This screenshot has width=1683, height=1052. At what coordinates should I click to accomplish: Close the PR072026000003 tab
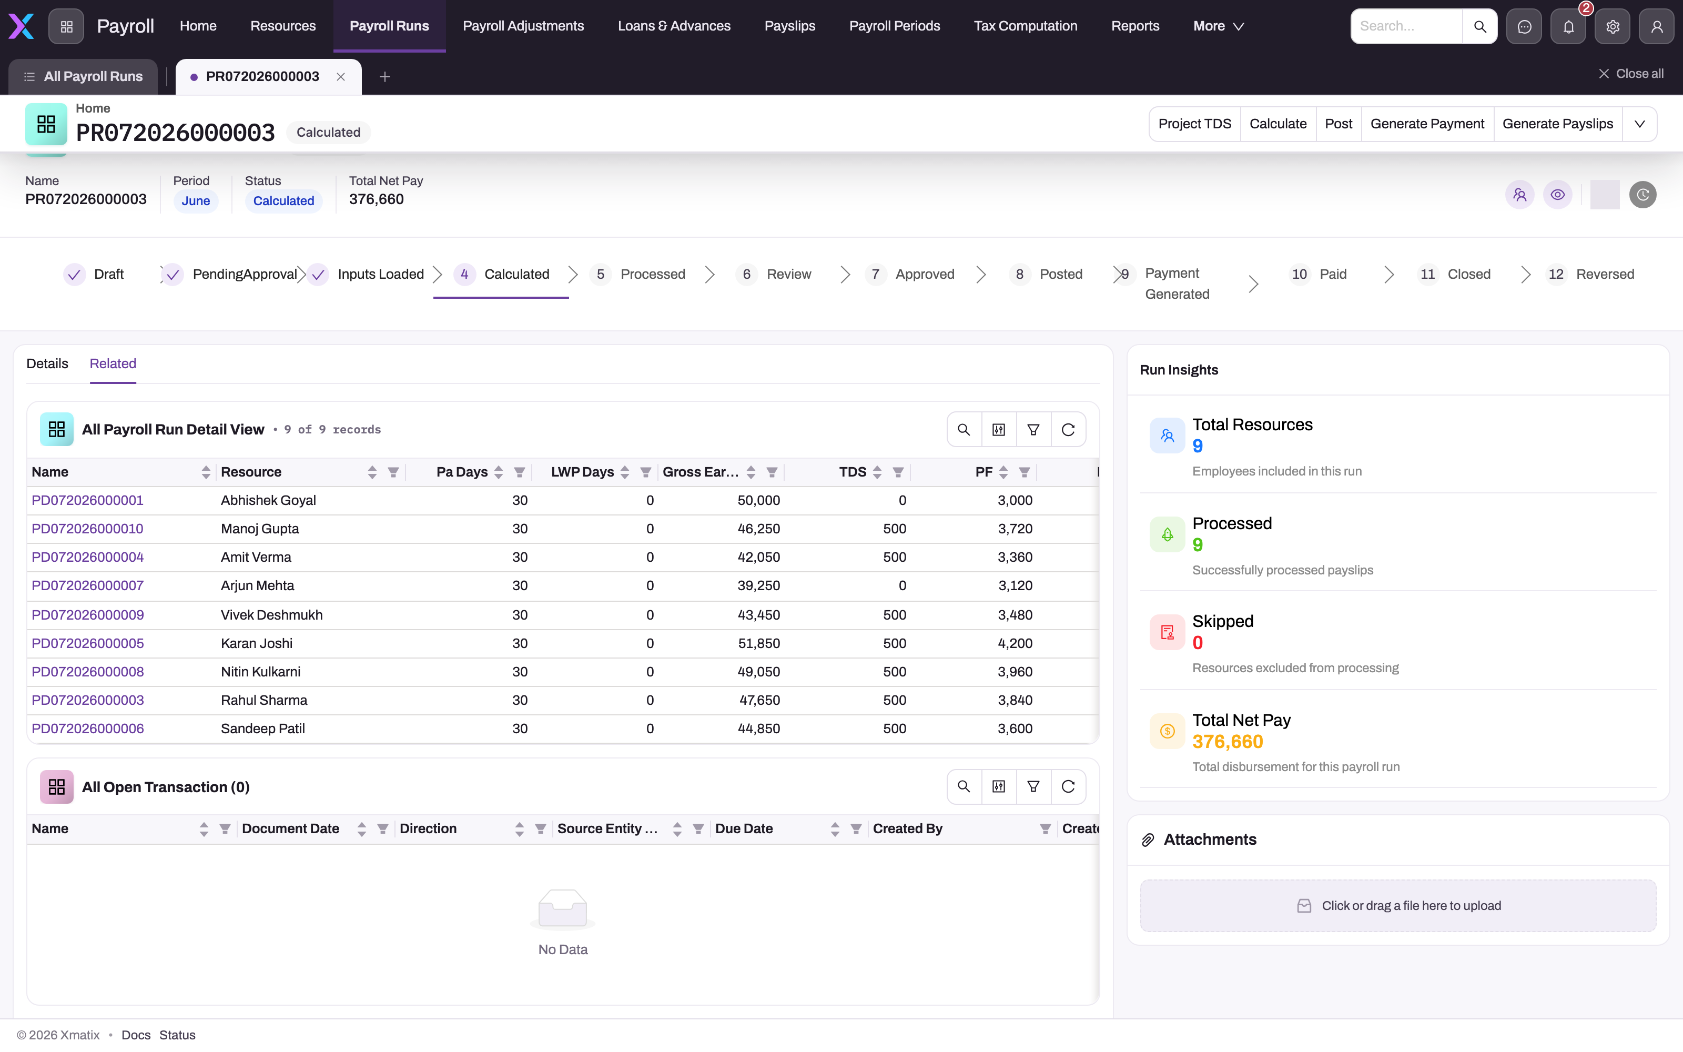(x=341, y=77)
